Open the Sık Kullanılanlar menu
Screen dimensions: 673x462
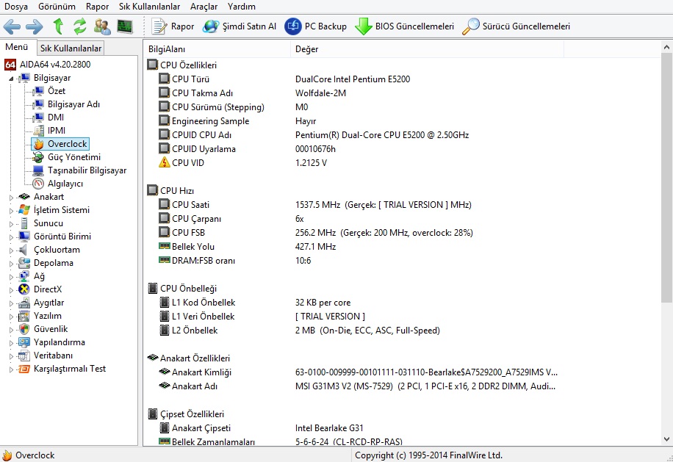coord(149,7)
